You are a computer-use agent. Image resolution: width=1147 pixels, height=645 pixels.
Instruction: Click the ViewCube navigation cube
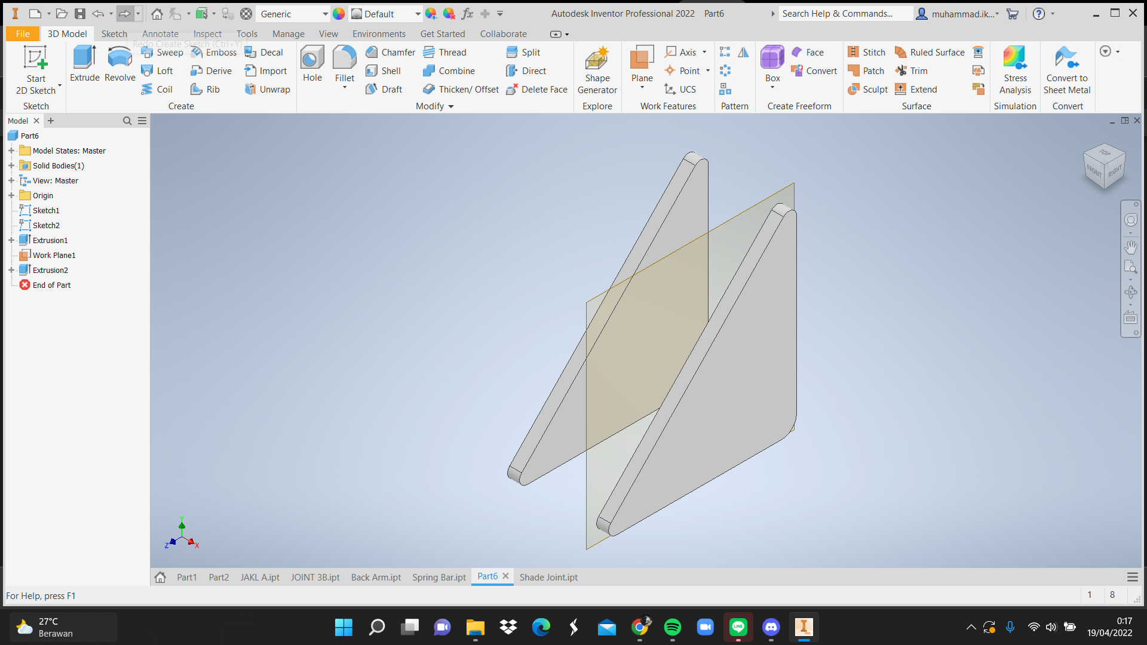pos(1103,167)
